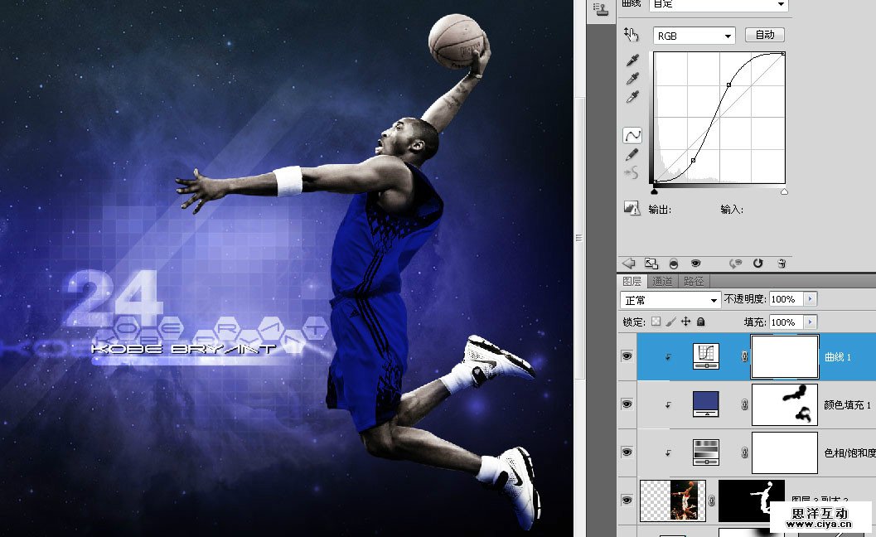Click the smooth curve icon
The width and height of the screenshot is (876, 537).
[x=632, y=172]
